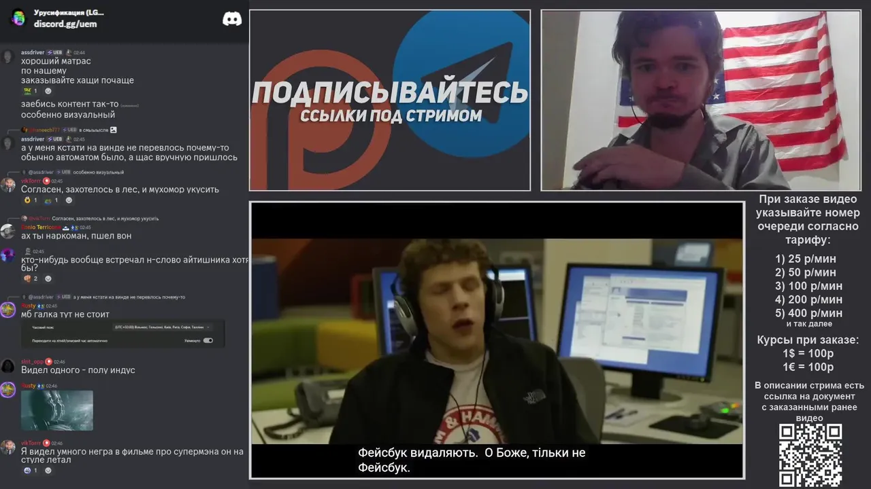871x489 pixels.
Task: Click username 'vikTorrr' at 02:45
Action: (31, 181)
